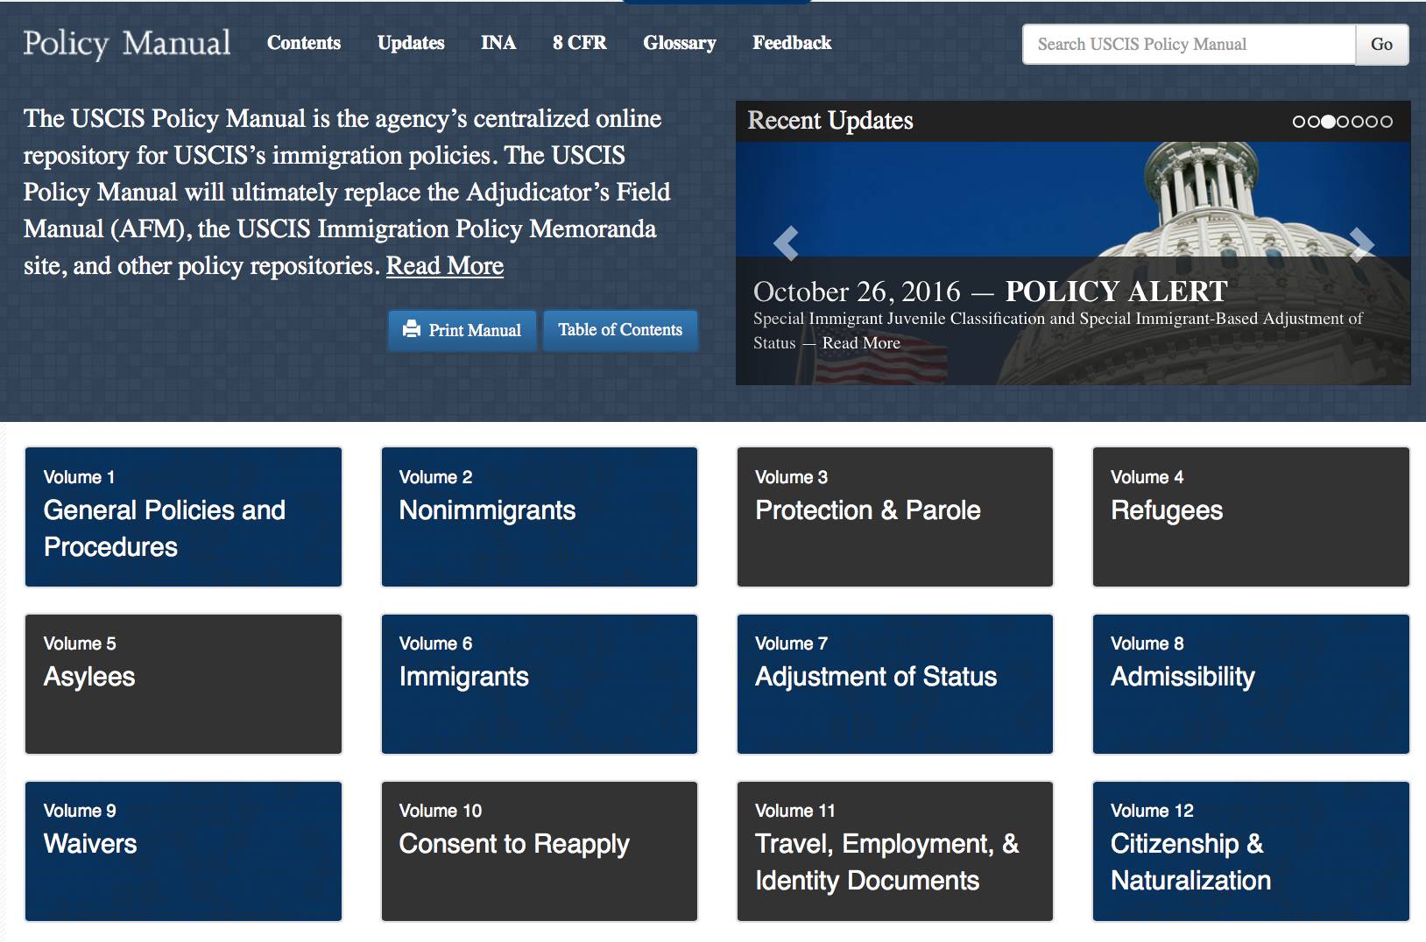Image resolution: width=1426 pixels, height=942 pixels.
Task: Select the last carousel indicator dot
Action: [x=1386, y=122]
